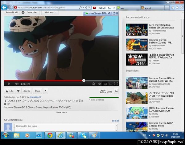The image size is (185, 145).
Task: Switch to small player size
Action: click(x=105, y=84)
